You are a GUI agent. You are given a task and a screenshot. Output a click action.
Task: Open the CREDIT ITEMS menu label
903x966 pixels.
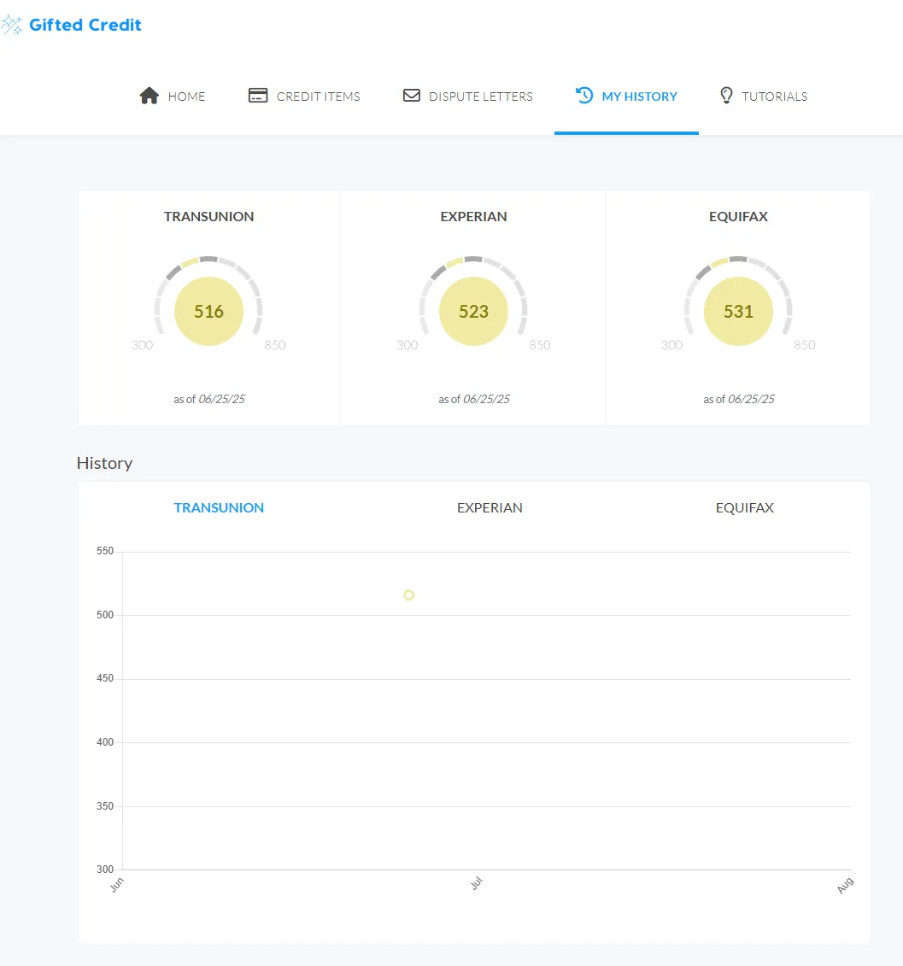point(318,97)
